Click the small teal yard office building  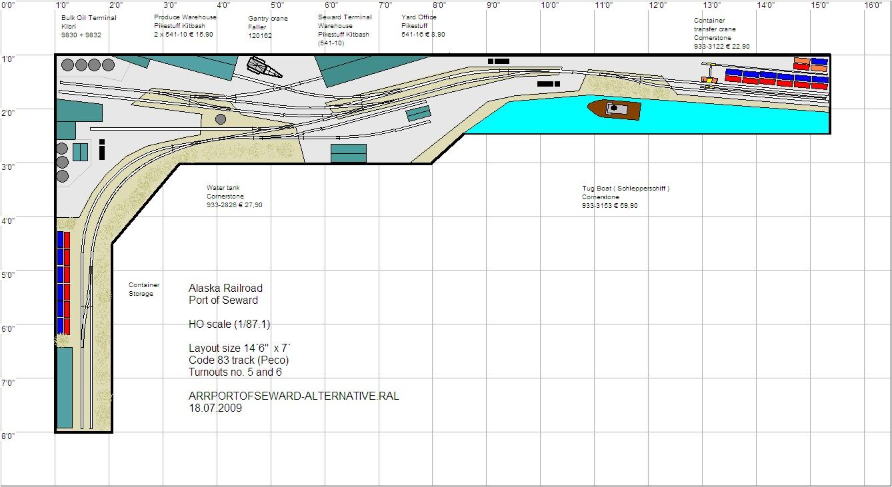pyautogui.click(x=418, y=113)
